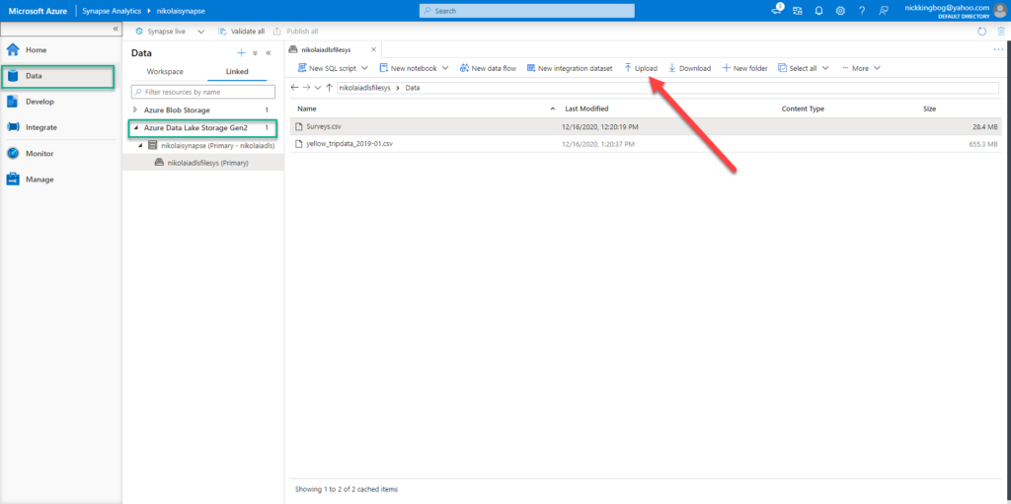Collapse Azure Data Lake Storage Gen2 node
The width and height of the screenshot is (1011, 504).
(x=135, y=128)
